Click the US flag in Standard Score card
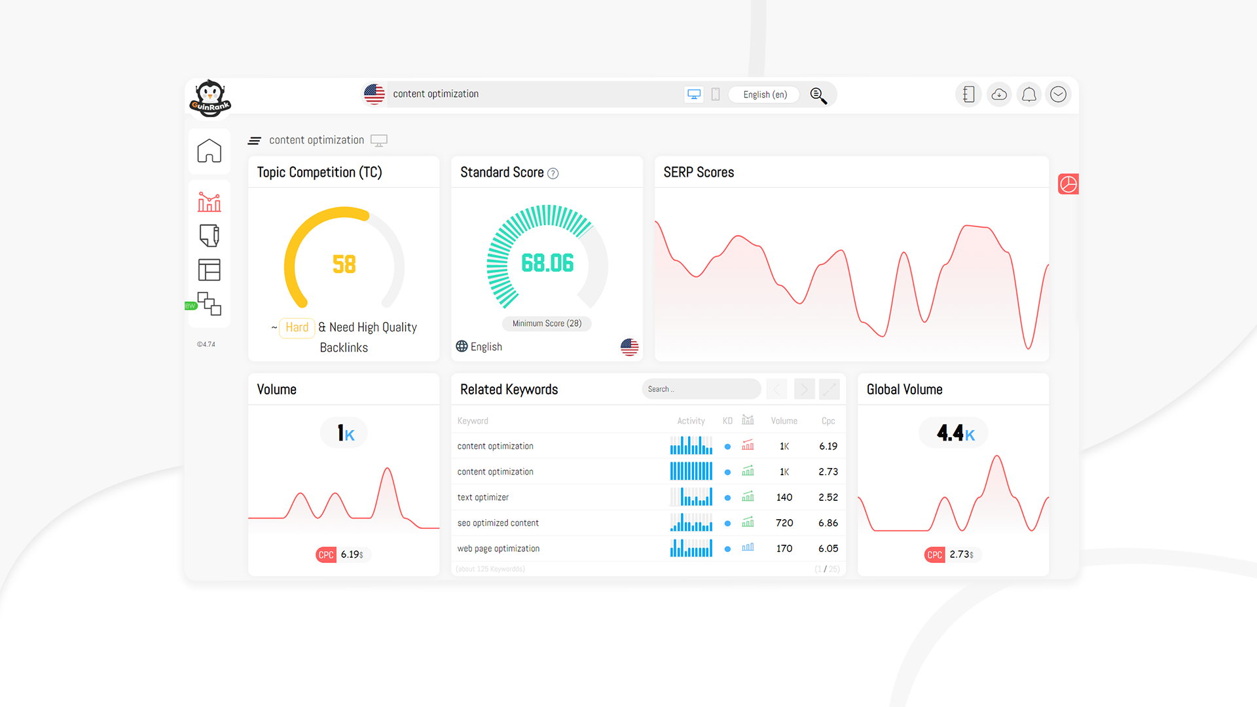 [x=630, y=347]
